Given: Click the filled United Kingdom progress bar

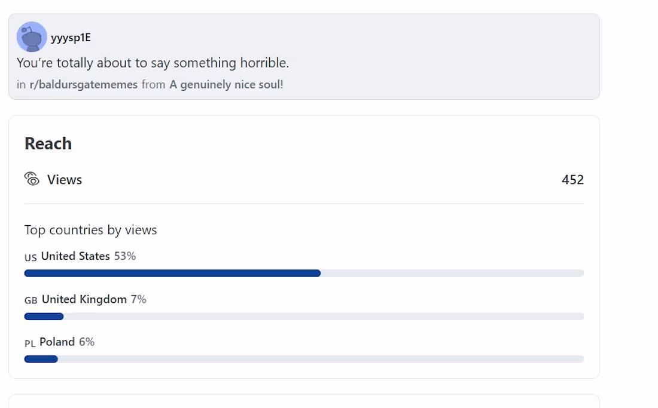Looking at the screenshot, I should [x=44, y=317].
